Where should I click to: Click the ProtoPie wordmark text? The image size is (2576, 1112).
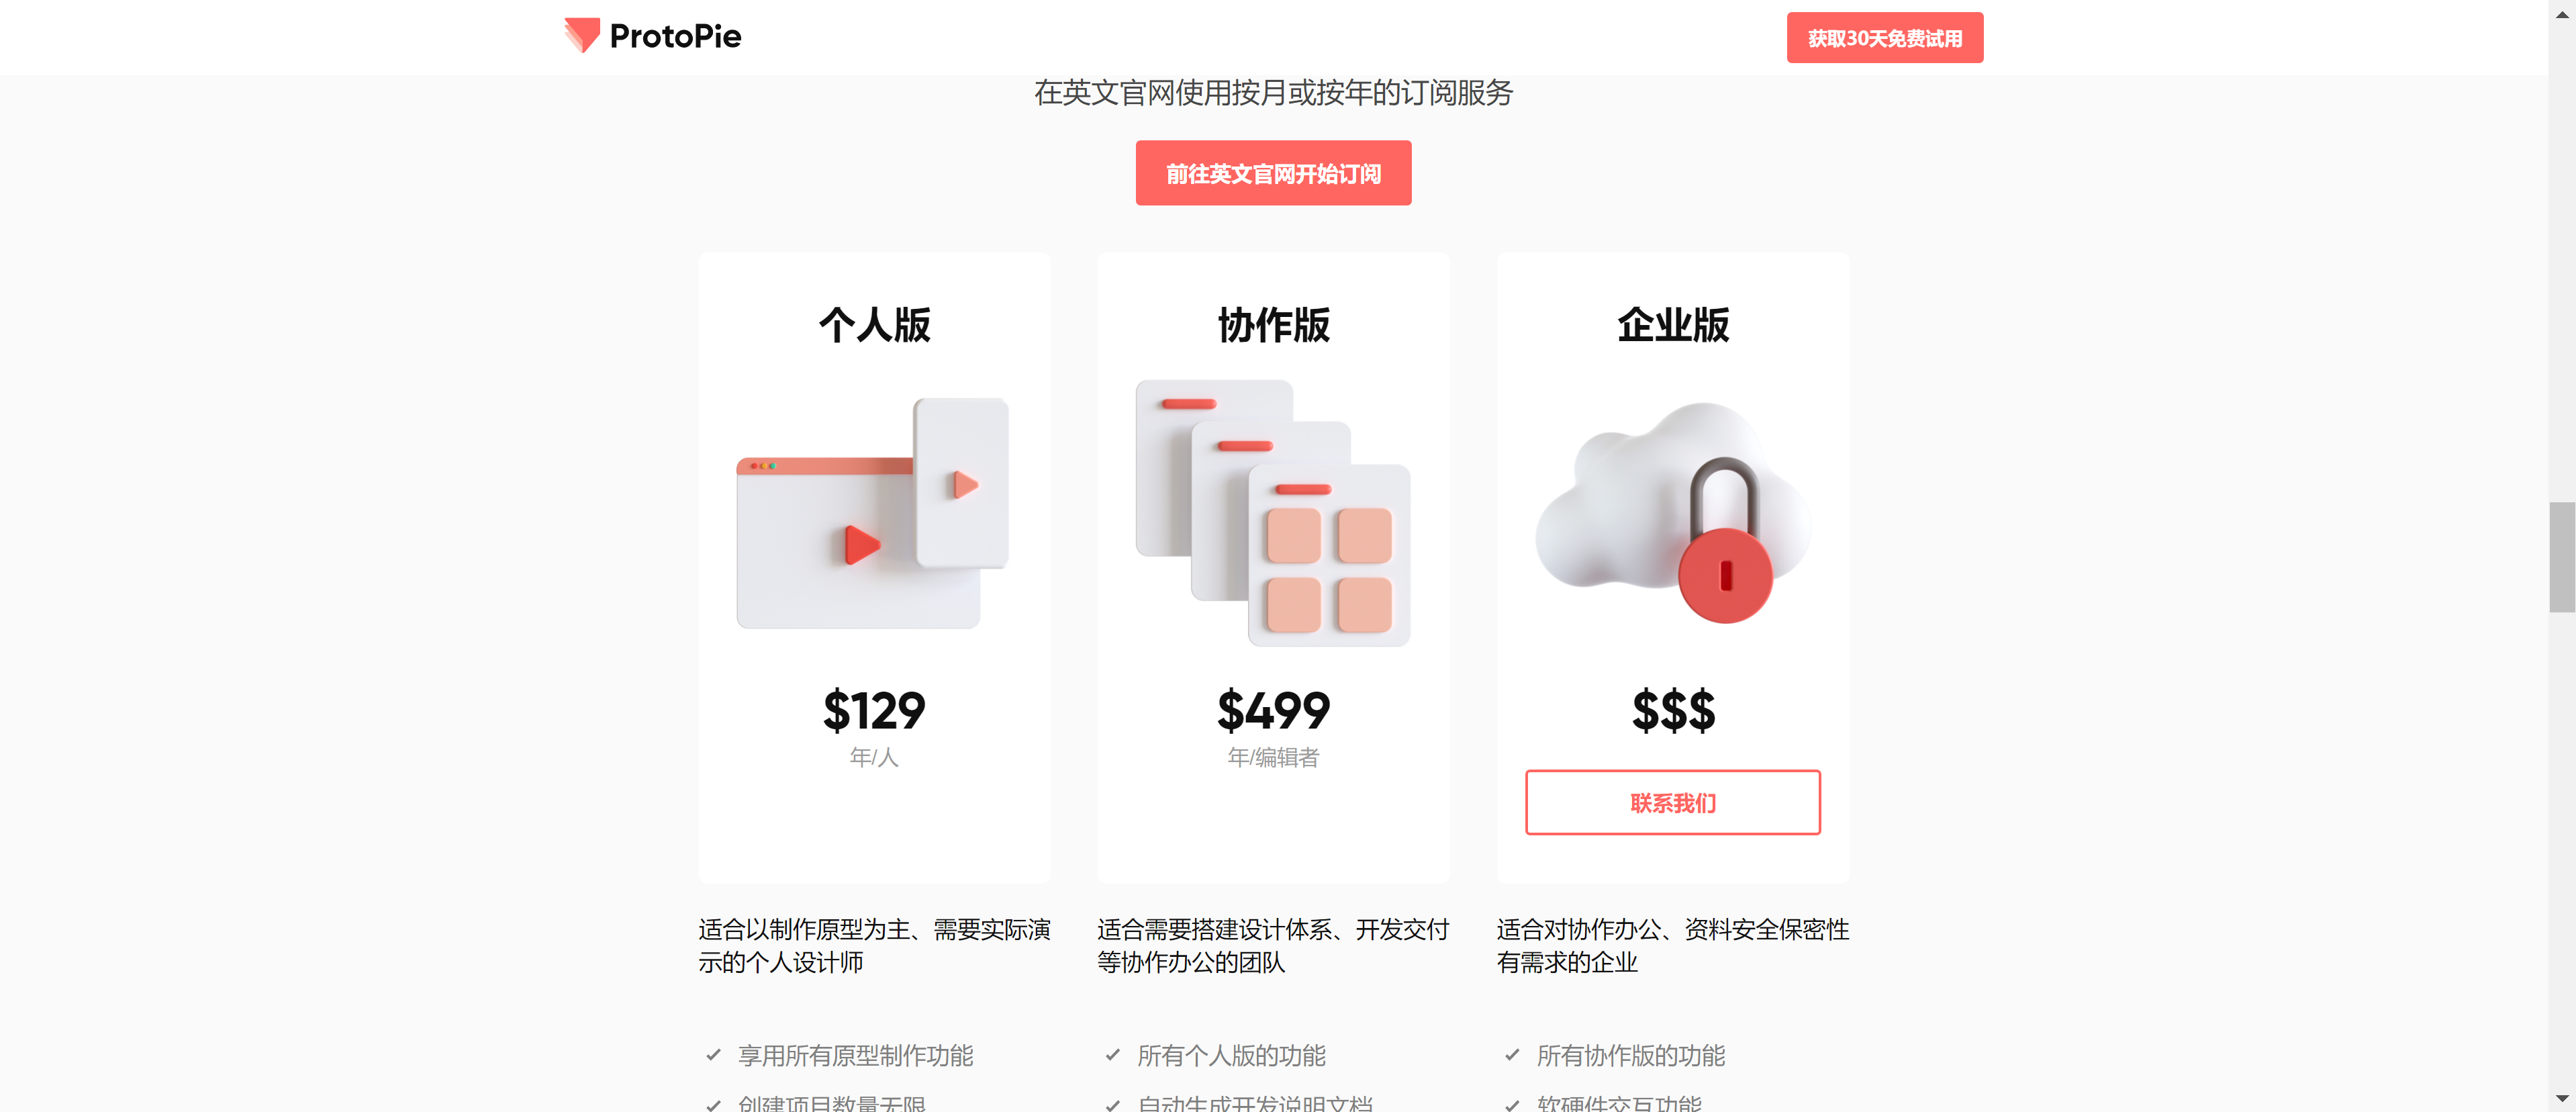(x=675, y=37)
